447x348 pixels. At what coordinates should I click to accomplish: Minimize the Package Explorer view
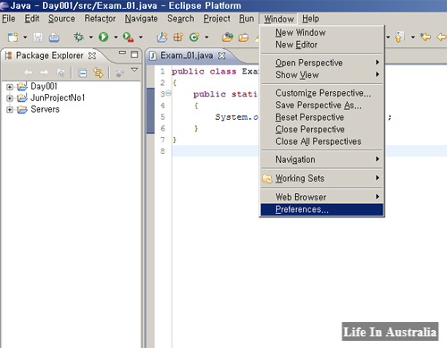click(122, 53)
